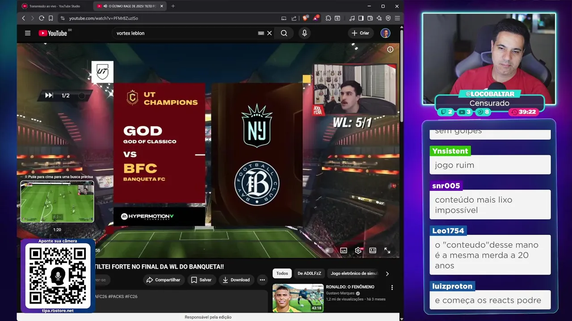The height and width of the screenshot is (321, 572).
Task: Share this page from the address bar
Action: point(294,18)
